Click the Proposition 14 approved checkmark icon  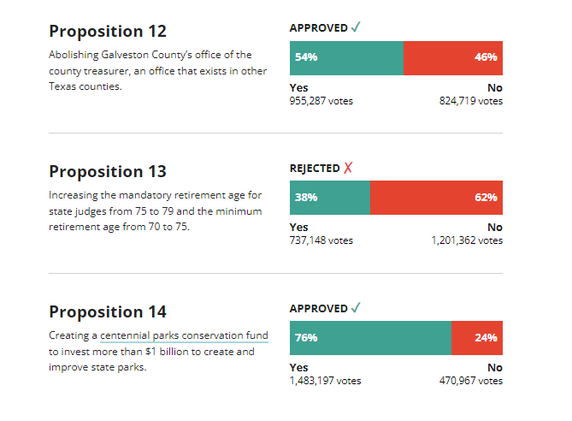pyautogui.click(x=356, y=308)
